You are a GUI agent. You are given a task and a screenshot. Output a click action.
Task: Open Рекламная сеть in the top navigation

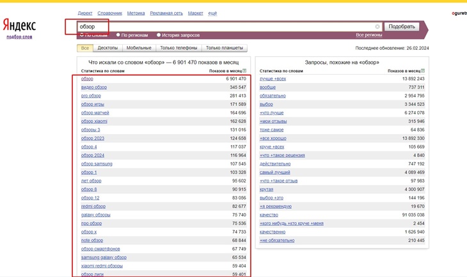166,13
